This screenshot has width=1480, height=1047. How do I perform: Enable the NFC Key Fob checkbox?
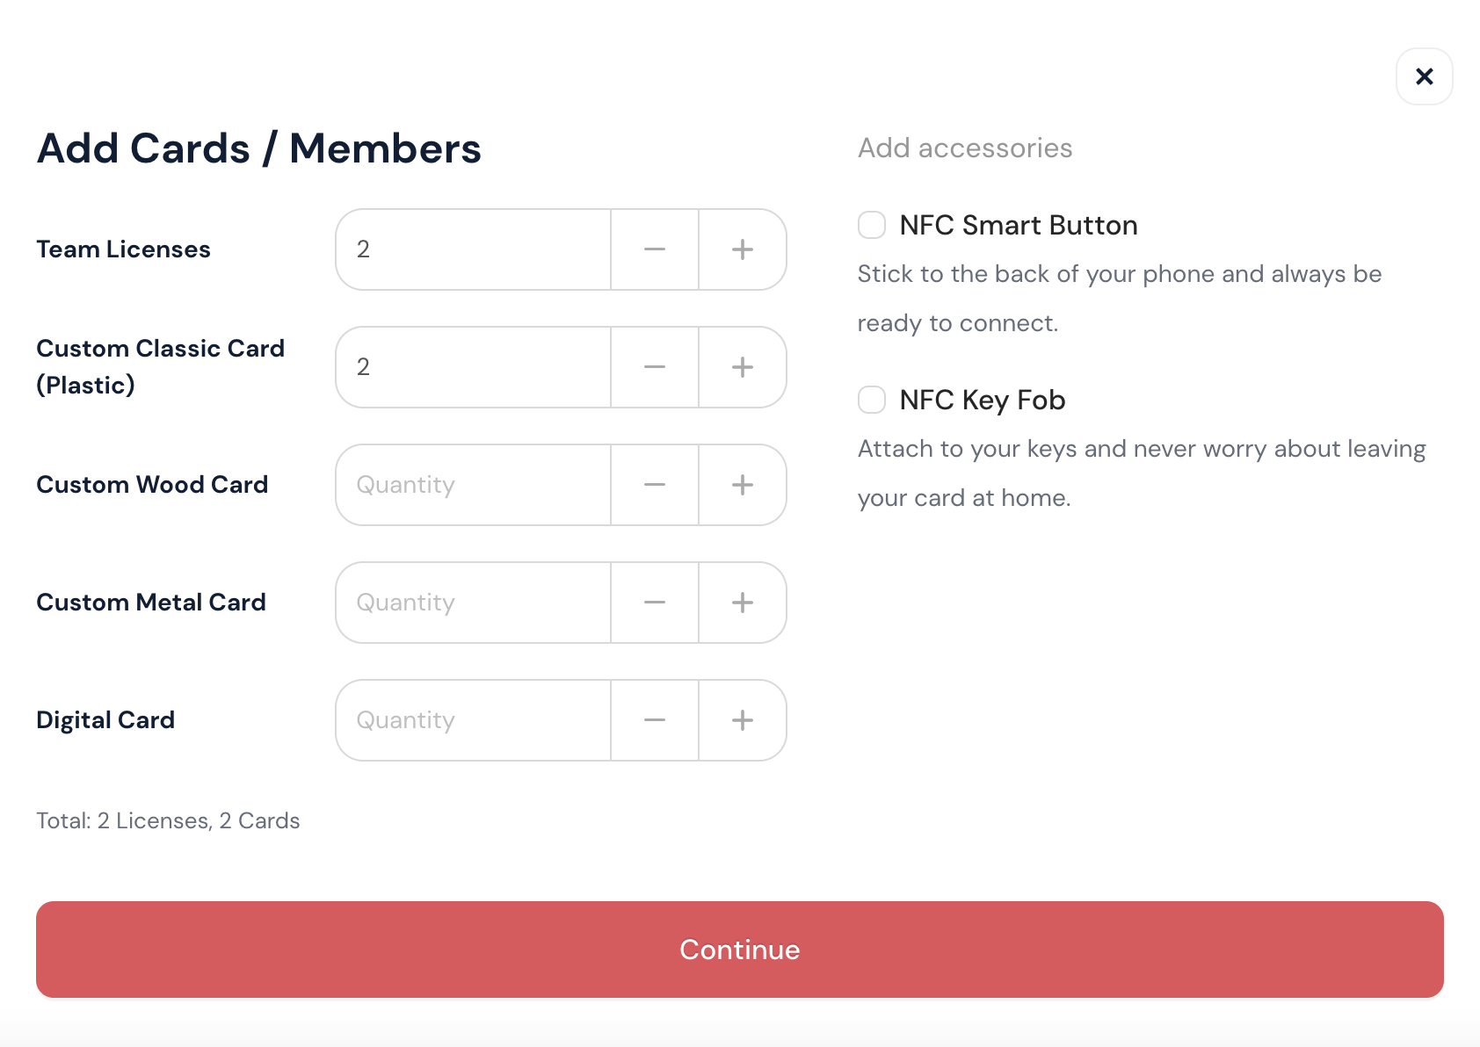click(x=872, y=400)
